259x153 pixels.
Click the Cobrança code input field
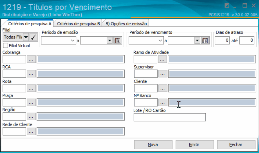[x=14, y=59]
